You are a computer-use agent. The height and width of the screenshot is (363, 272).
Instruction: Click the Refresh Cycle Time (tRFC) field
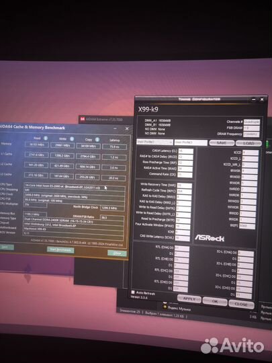(184, 192)
